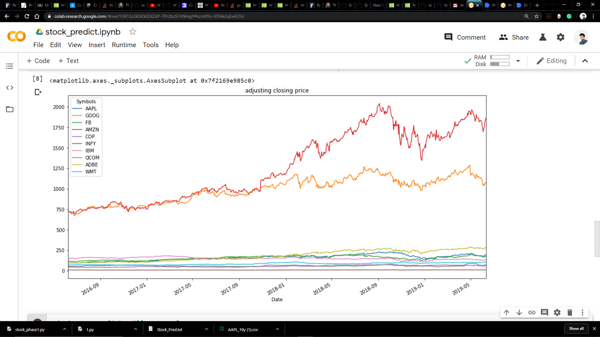
Task: Open the code snippets panel
Action: (10, 88)
